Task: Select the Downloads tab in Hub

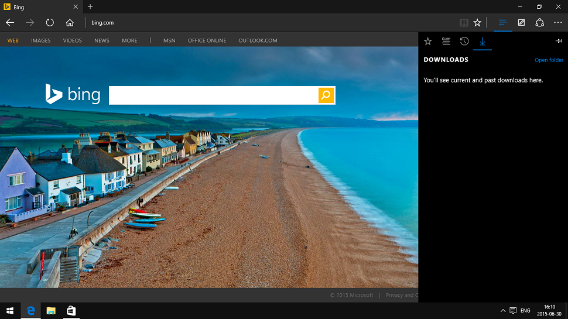Action: click(x=483, y=41)
